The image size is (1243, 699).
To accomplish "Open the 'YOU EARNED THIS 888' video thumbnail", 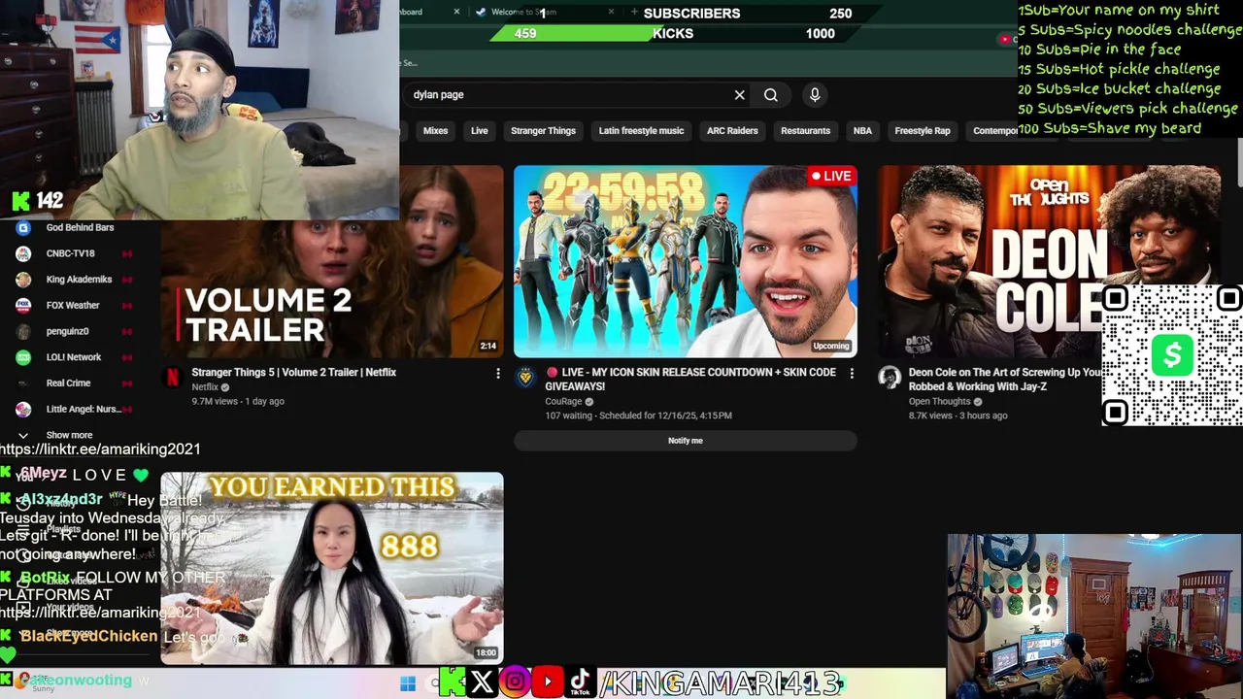I will pyautogui.click(x=332, y=568).
